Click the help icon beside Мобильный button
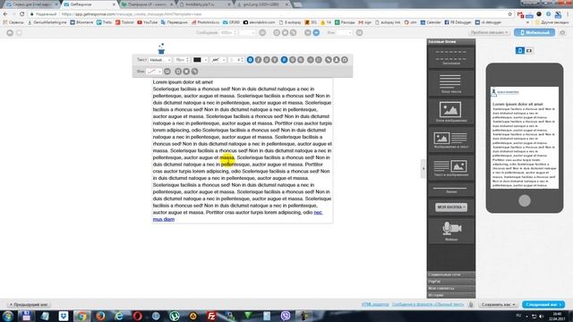 [562, 32]
